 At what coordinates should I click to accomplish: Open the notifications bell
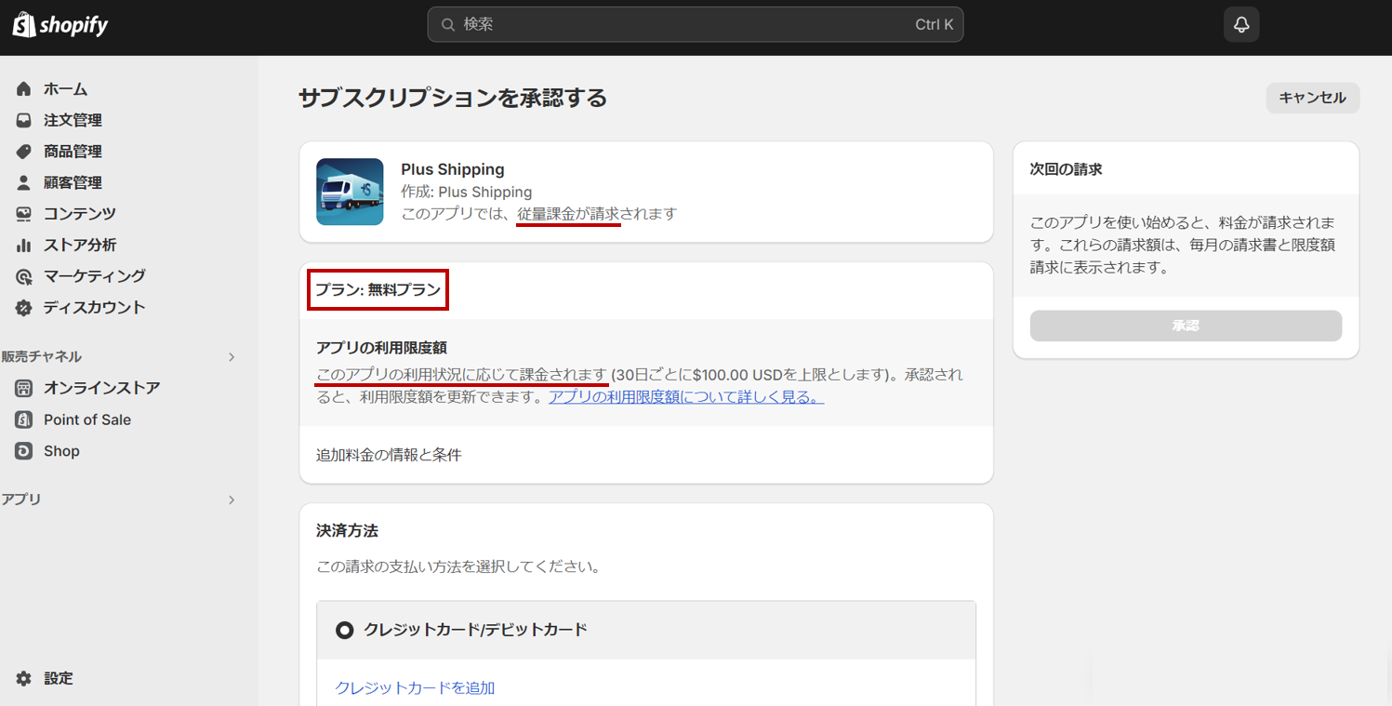pyautogui.click(x=1241, y=25)
